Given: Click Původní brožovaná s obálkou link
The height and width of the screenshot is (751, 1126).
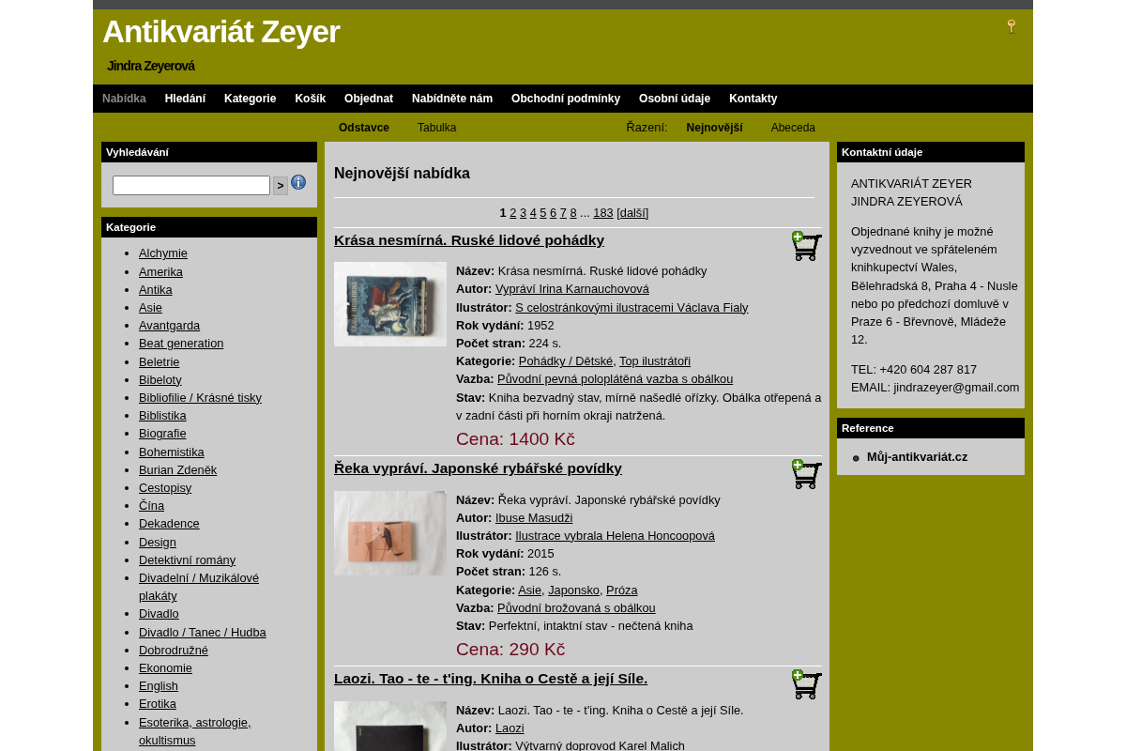Looking at the screenshot, I should pos(576,608).
